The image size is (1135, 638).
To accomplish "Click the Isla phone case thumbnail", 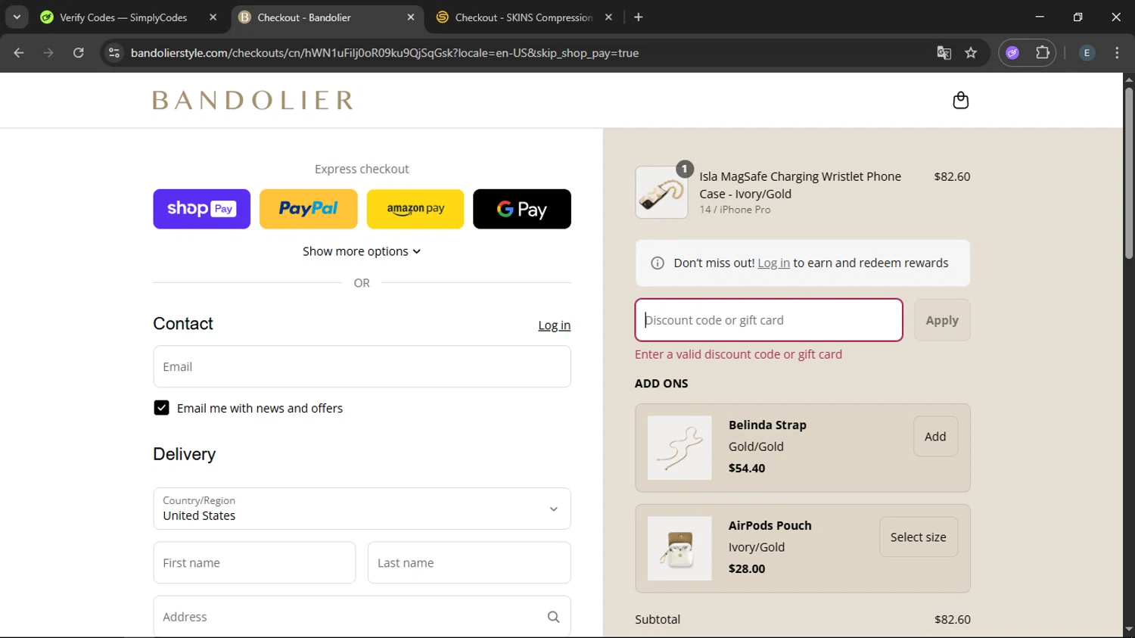I will point(661,192).
